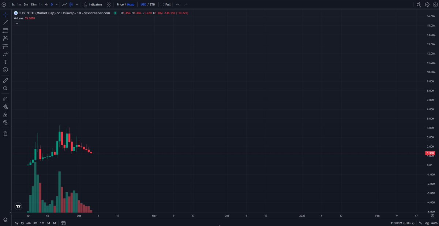Select the D daily interval
Viewport: 439px width, 226px height.
pyautogui.click(x=52, y=4)
